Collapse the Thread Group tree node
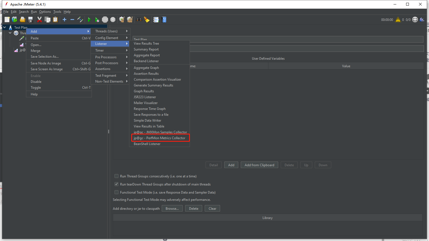This screenshot has height=241, width=429. click(x=10, y=33)
